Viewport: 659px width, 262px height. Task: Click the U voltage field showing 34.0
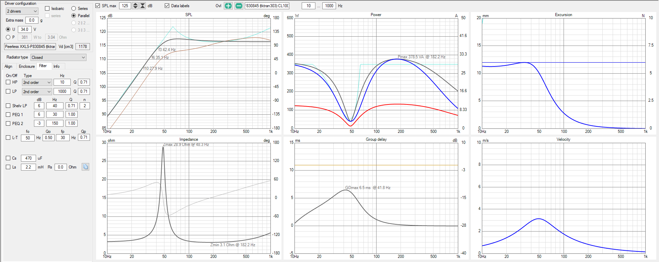click(x=25, y=29)
